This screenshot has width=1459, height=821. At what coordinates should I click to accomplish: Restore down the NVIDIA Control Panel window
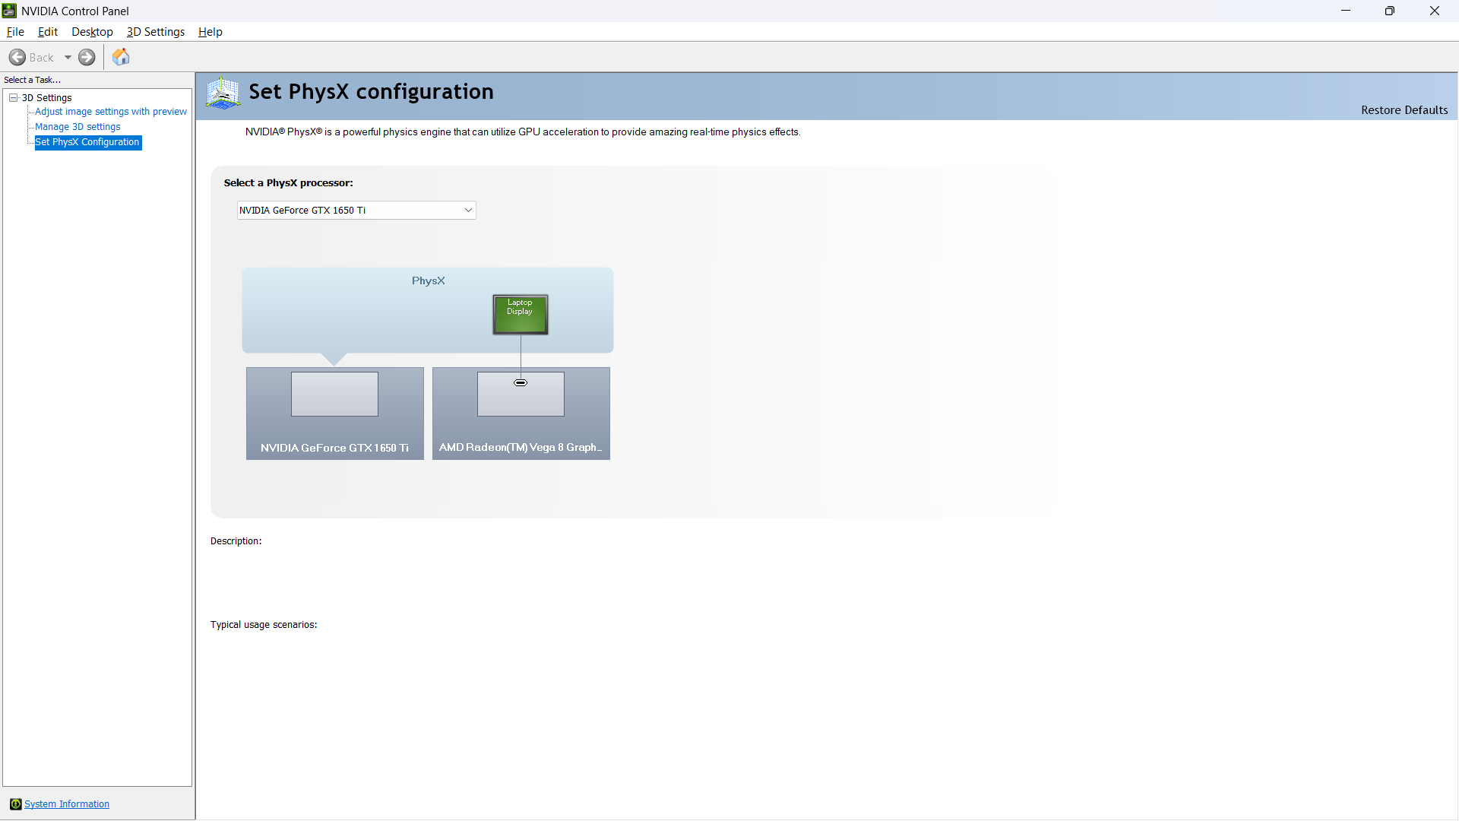point(1390,11)
